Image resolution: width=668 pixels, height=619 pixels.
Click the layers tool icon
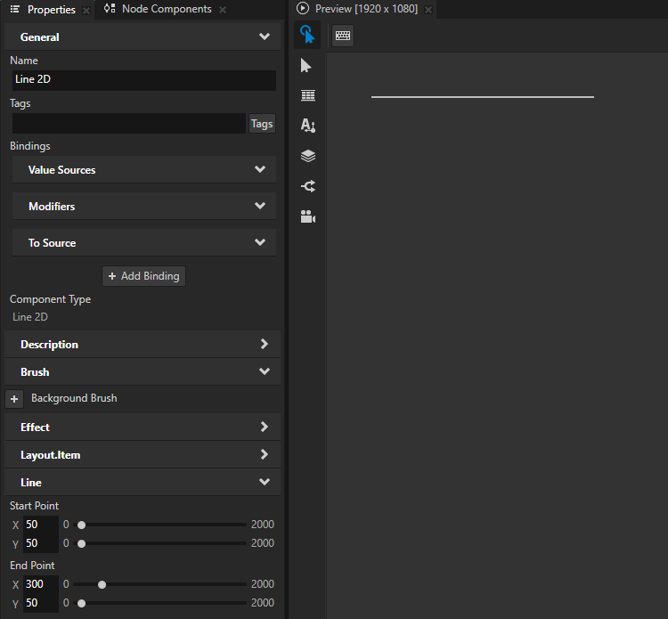307,156
